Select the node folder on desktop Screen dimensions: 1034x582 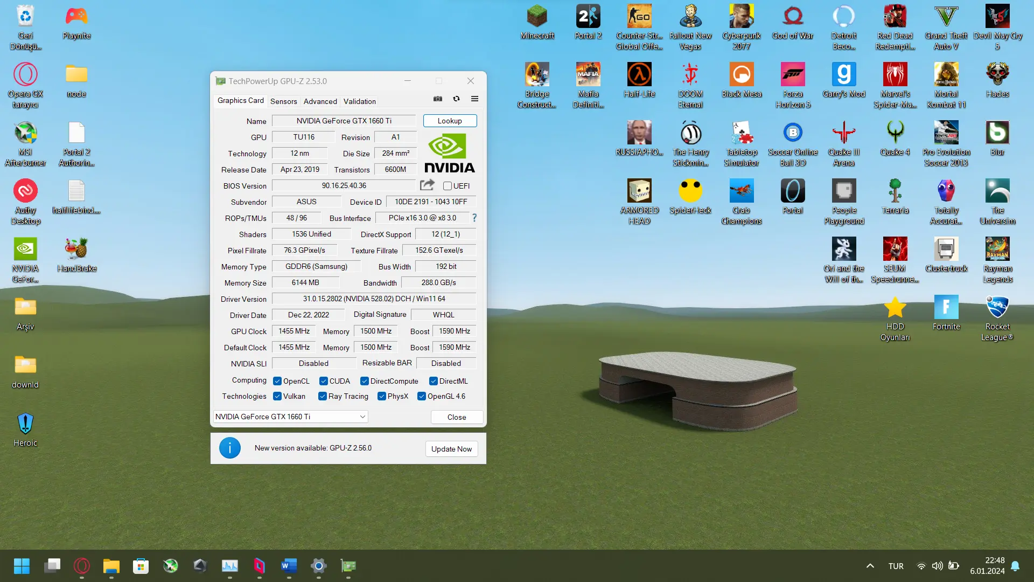click(x=76, y=80)
